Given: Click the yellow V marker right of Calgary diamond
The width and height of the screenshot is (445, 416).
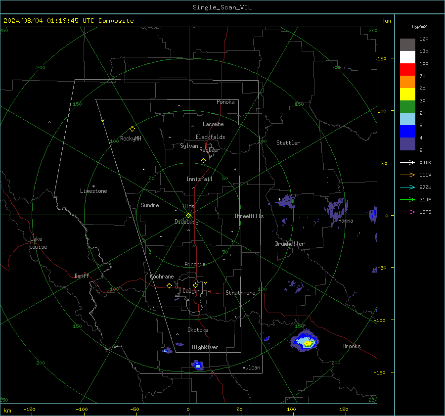Looking at the screenshot, I should [206, 283].
